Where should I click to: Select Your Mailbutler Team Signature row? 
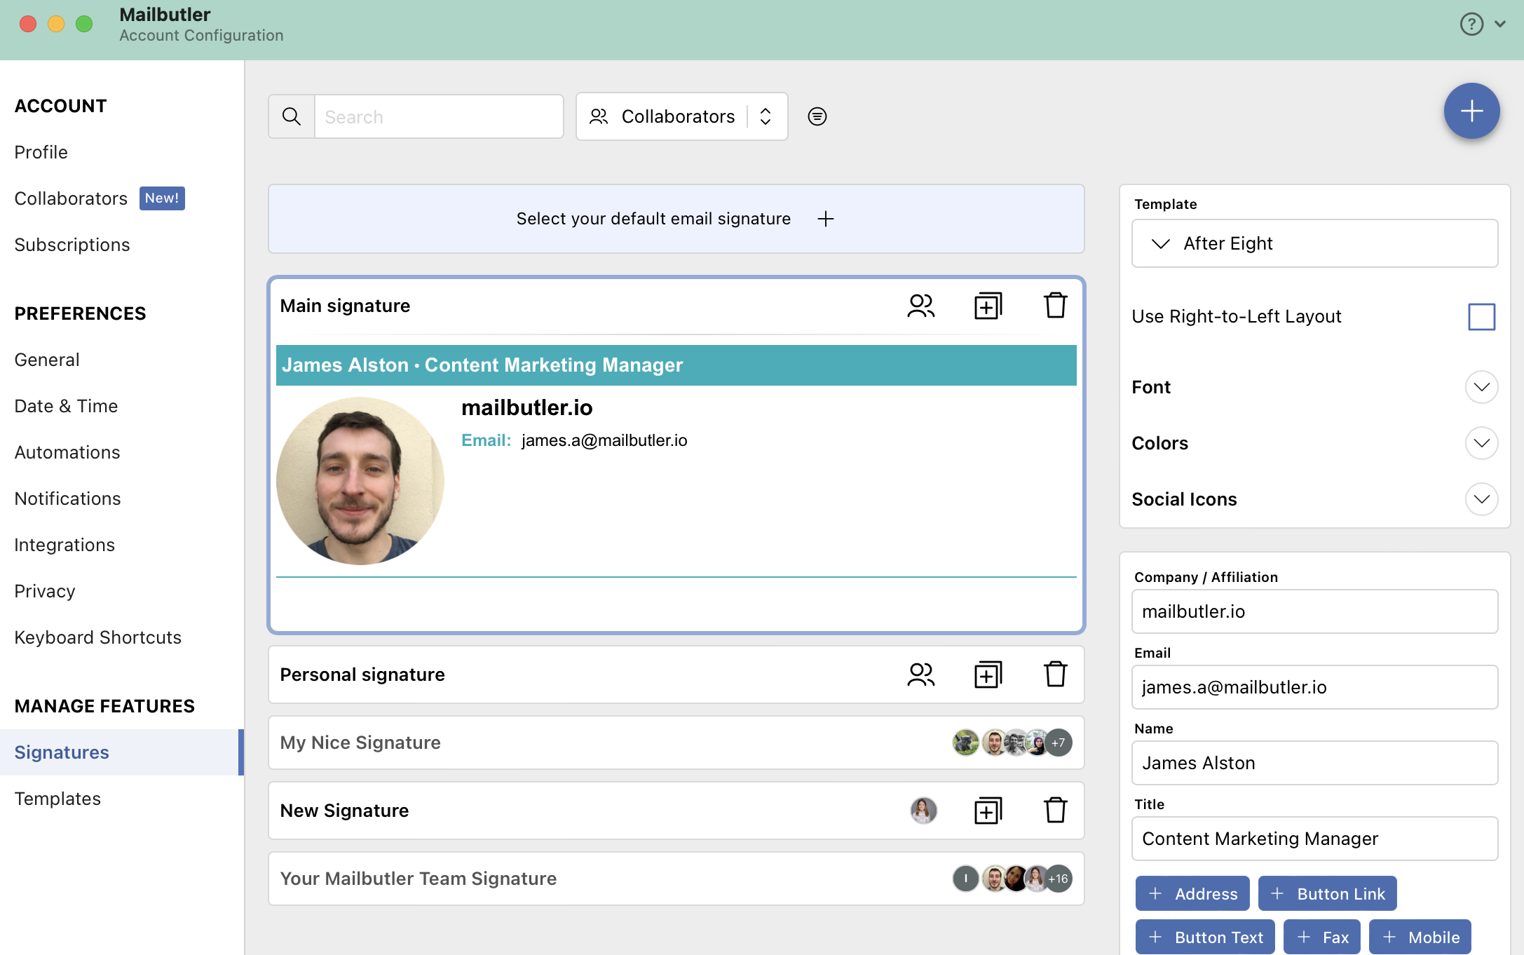tap(676, 879)
